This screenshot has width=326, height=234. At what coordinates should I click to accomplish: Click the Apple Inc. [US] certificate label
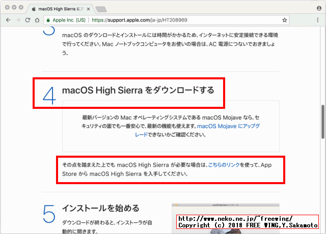(x=69, y=20)
